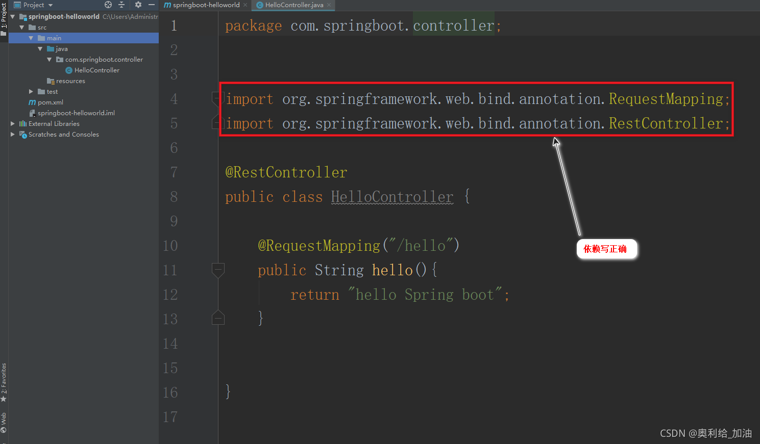Click the External Libraries bar-chart icon
760x444 pixels.
click(23, 124)
